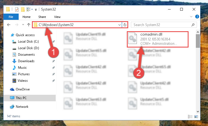
Task: Expand the address bar history dropdown
Action: tap(119, 25)
